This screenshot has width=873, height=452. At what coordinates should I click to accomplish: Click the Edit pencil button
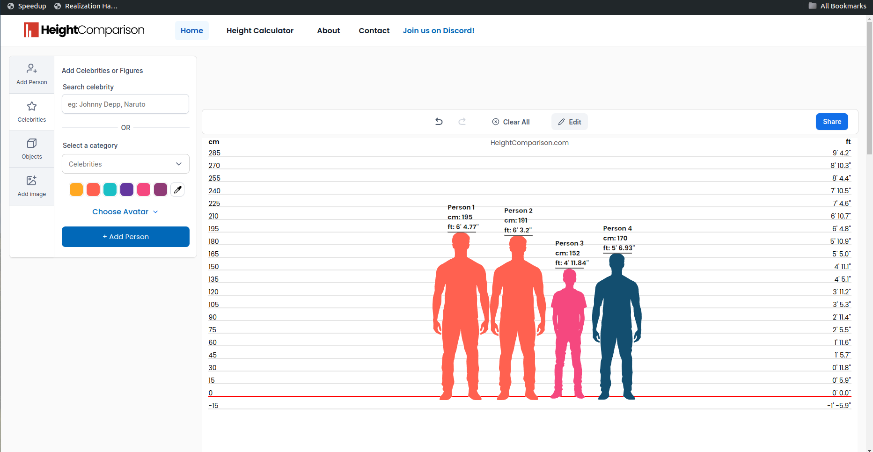pos(570,122)
